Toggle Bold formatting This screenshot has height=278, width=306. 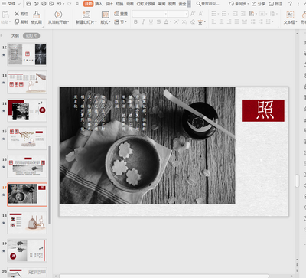[135, 22]
